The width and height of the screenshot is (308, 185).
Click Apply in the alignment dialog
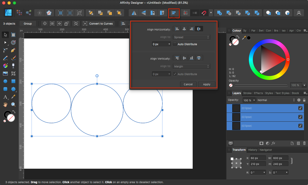click(206, 84)
